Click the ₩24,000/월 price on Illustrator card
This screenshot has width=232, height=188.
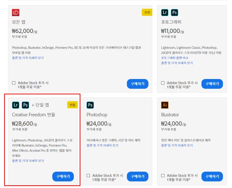(173, 124)
